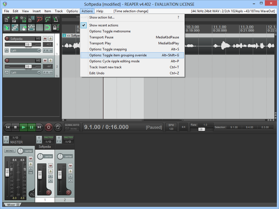Click FX button on Softpedia track panel
279x209 pixels.
46,50
